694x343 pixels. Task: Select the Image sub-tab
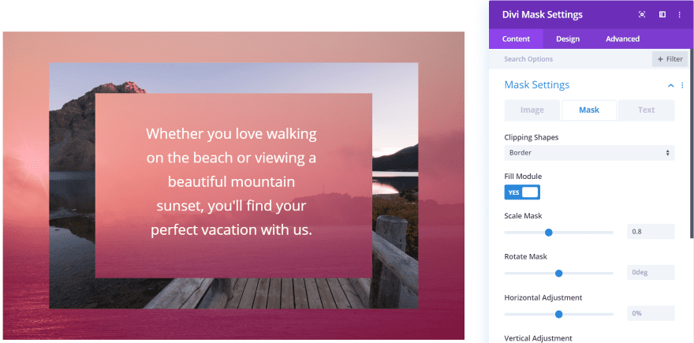pos(532,110)
